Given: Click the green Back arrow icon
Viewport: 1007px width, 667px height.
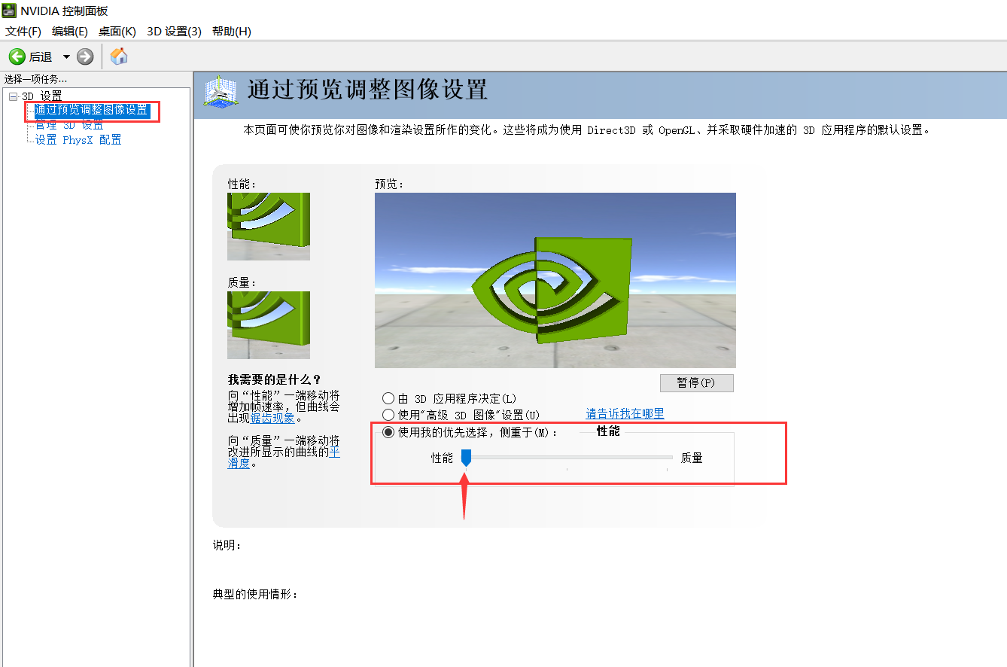Looking at the screenshot, I should point(17,56).
